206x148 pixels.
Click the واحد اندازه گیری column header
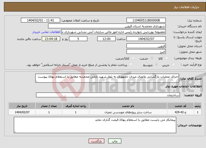click(76, 106)
